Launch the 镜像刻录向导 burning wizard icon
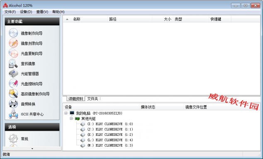Viewport: 263px width, 159px height. [13, 43]
